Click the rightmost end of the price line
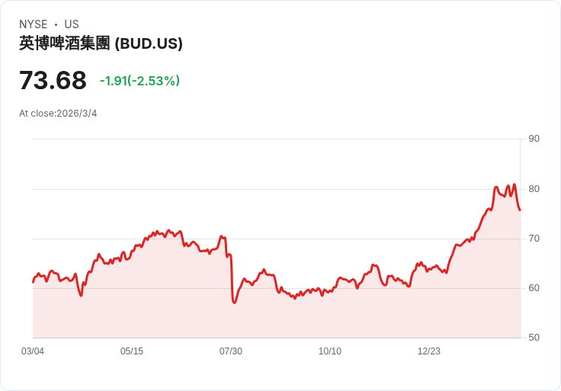Viewport: 561px width, 391px height. [520, 210]
